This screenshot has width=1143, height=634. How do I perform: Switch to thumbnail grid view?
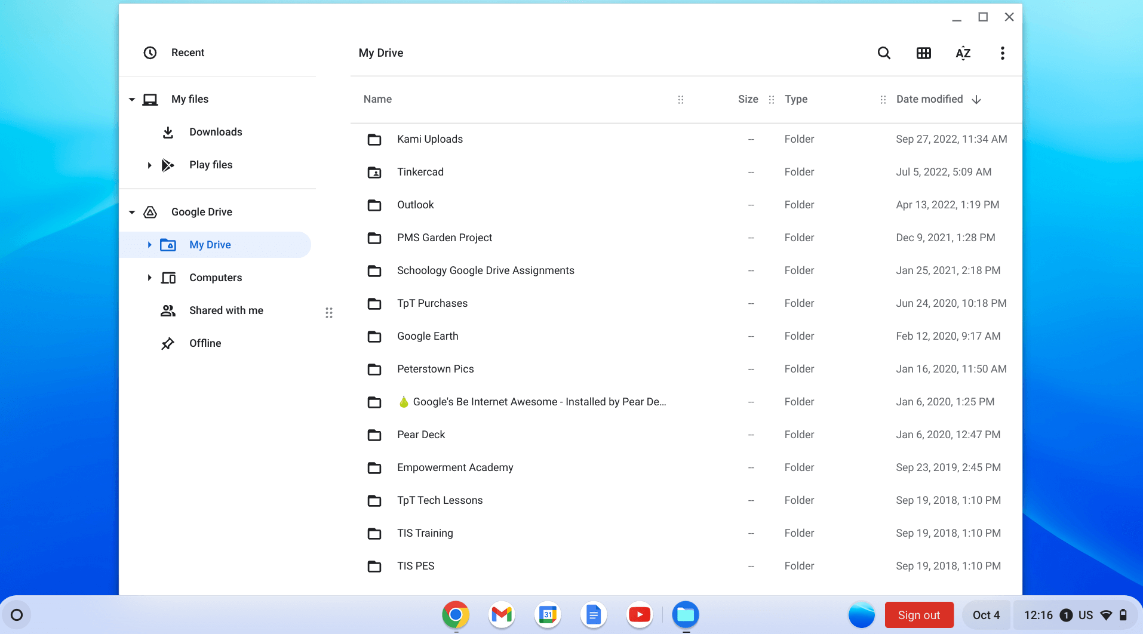[923, 53]
